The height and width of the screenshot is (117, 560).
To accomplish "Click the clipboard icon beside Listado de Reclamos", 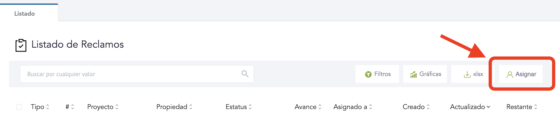I will [21, 45].
